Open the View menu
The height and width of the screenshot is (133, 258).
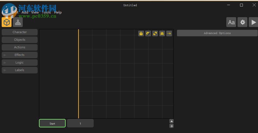[x=35, y=12]
